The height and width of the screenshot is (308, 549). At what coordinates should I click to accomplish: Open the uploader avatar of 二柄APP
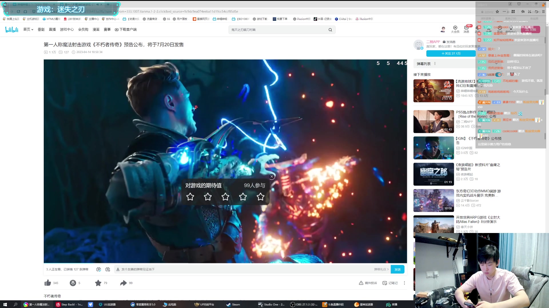pos(419,45)
